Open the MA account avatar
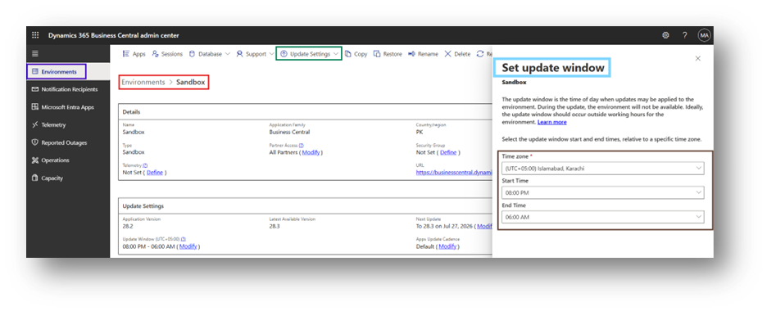Image resolution: width=767 pixels, height=311 pixels. pos(704,35)
